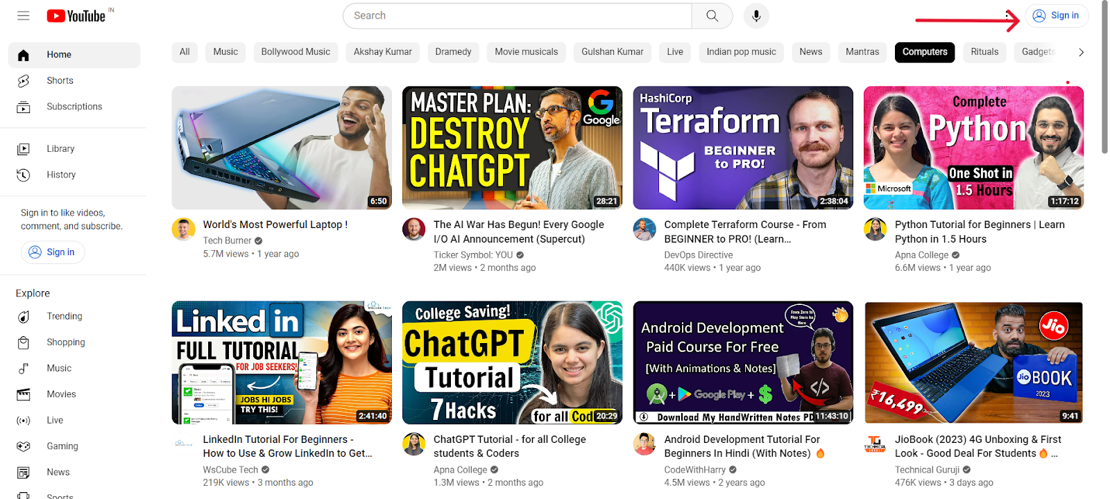Play the JioBook laptop thumbnail
Image resolution: width=1110 pixels, height=499 pixels.
point(973,362)
